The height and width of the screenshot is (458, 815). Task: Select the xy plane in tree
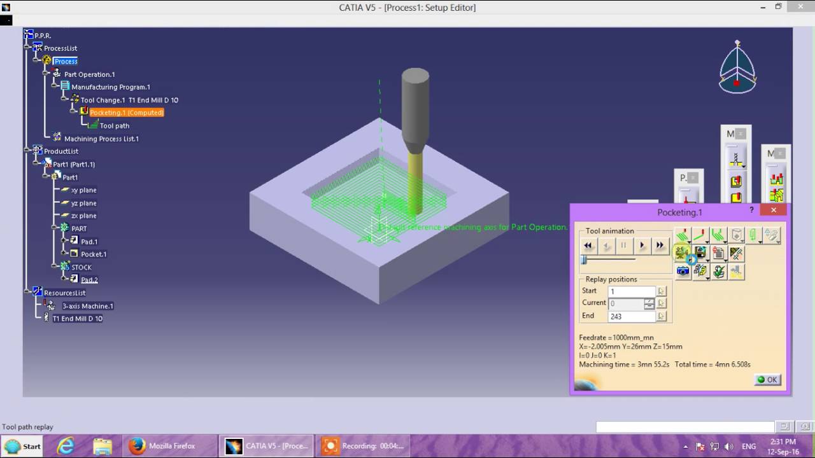pos(83,190)
